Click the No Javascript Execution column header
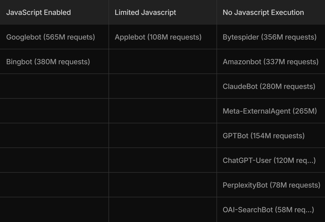 click(271, 12)
